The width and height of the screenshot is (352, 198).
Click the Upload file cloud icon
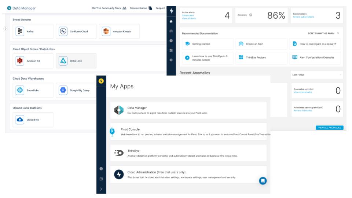(x=20, y=120)
